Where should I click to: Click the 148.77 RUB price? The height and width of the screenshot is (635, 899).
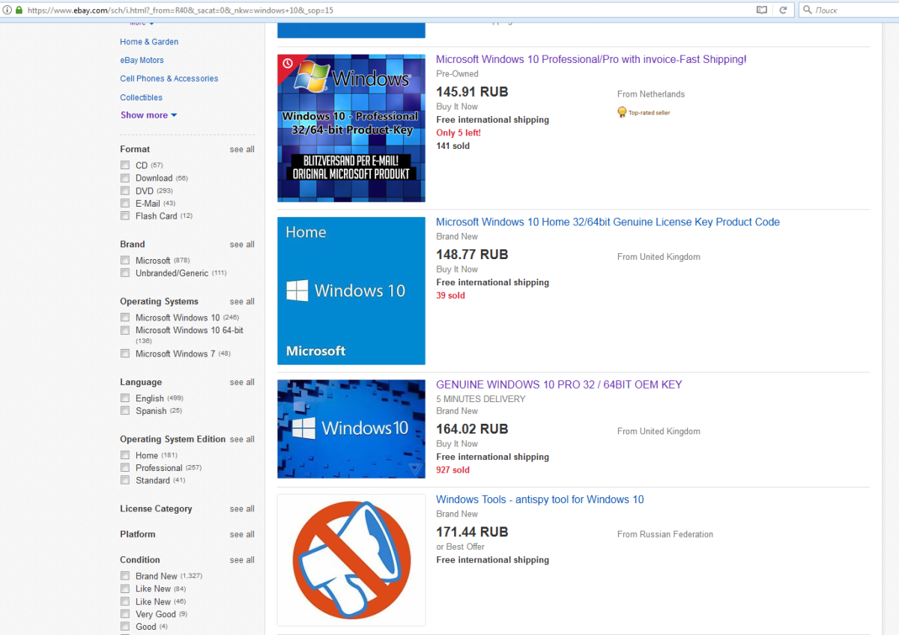pyautogui.click(x=472, y=255)
